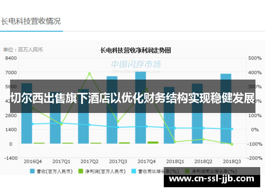
Task: Select the 2018Q3 blue revenue bar
Action: [x=226, y=109]
